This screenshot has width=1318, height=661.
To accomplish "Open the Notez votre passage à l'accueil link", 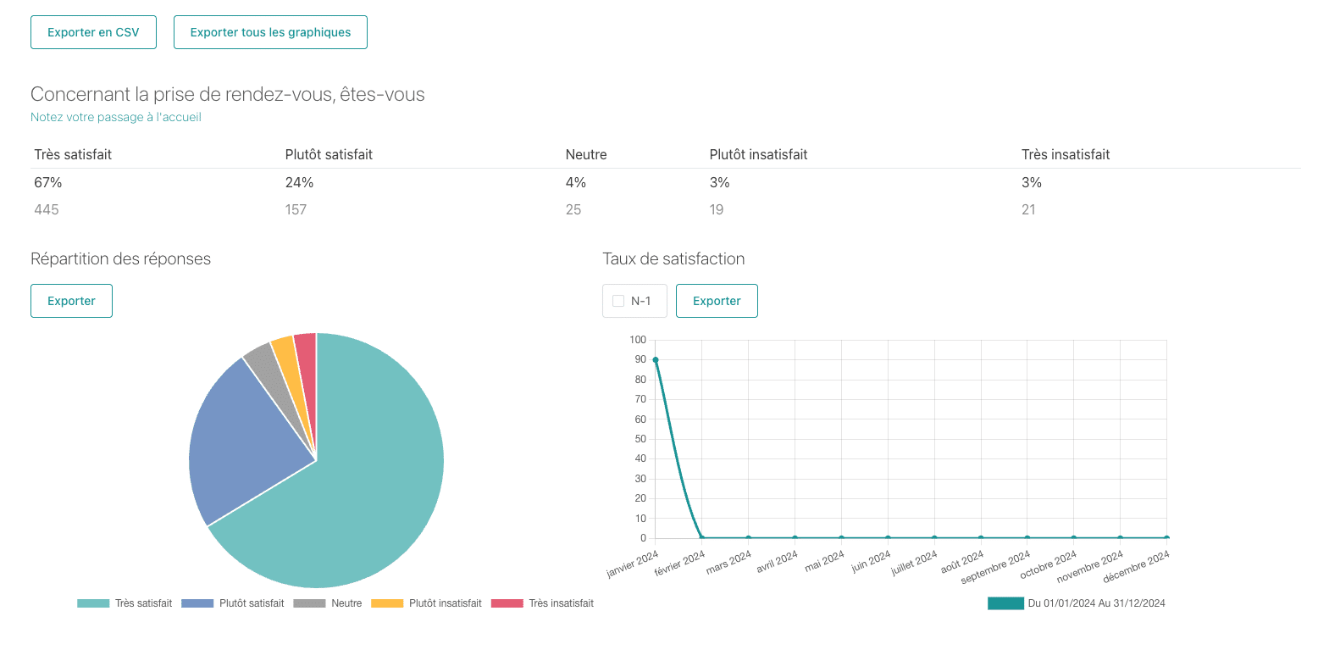I will click(116, 117).
